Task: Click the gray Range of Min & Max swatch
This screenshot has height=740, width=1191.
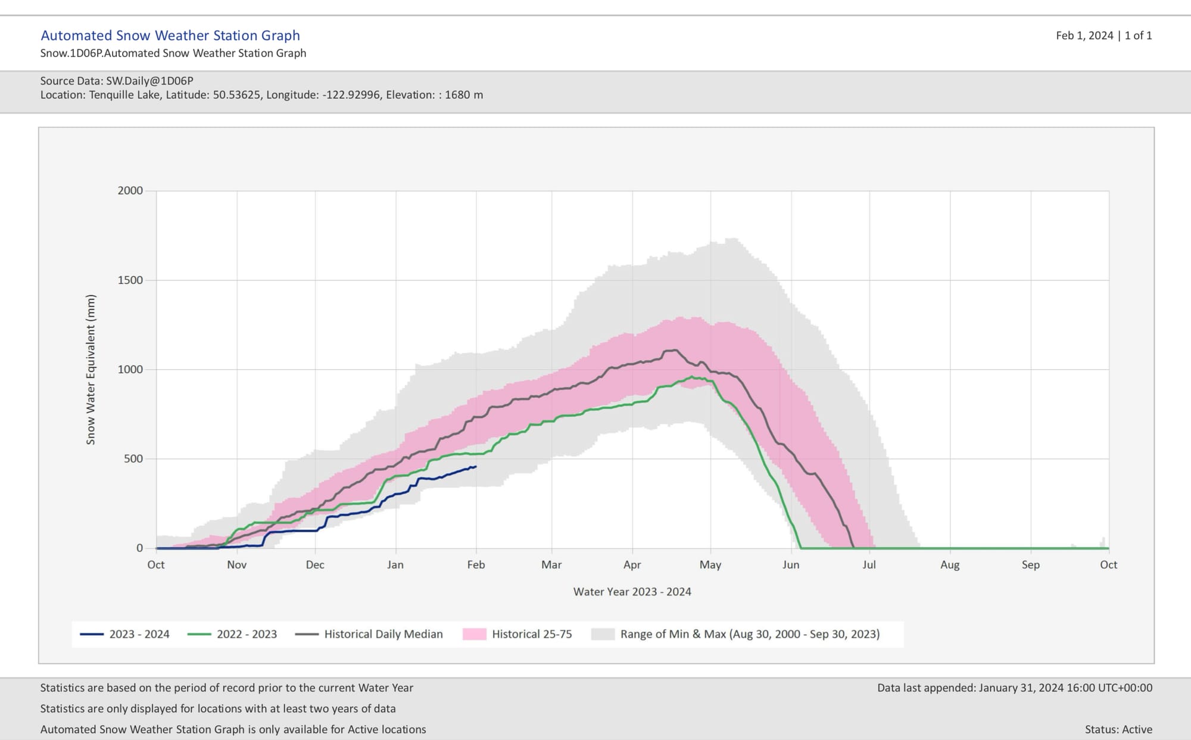Action: 602,635
